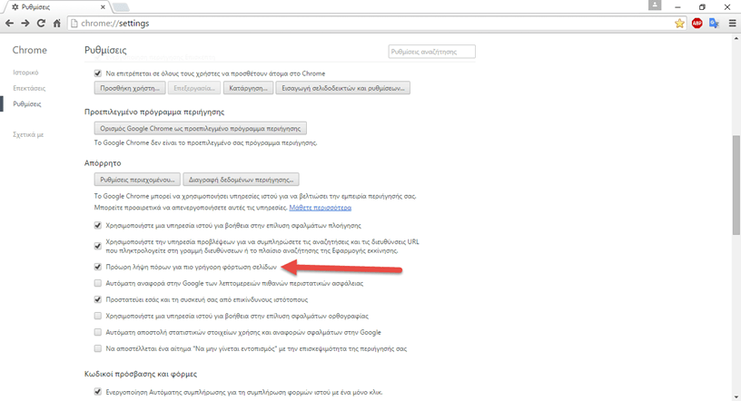Click the Κατάργηση button
741x401 pixels.
click(248, 88)
